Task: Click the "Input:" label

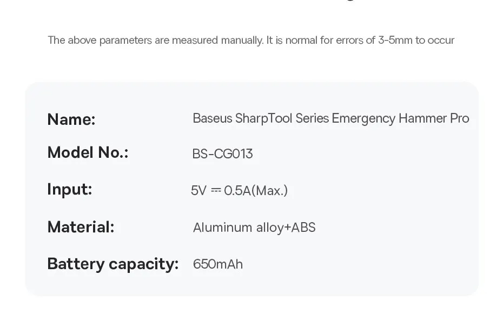Action: 70,189
